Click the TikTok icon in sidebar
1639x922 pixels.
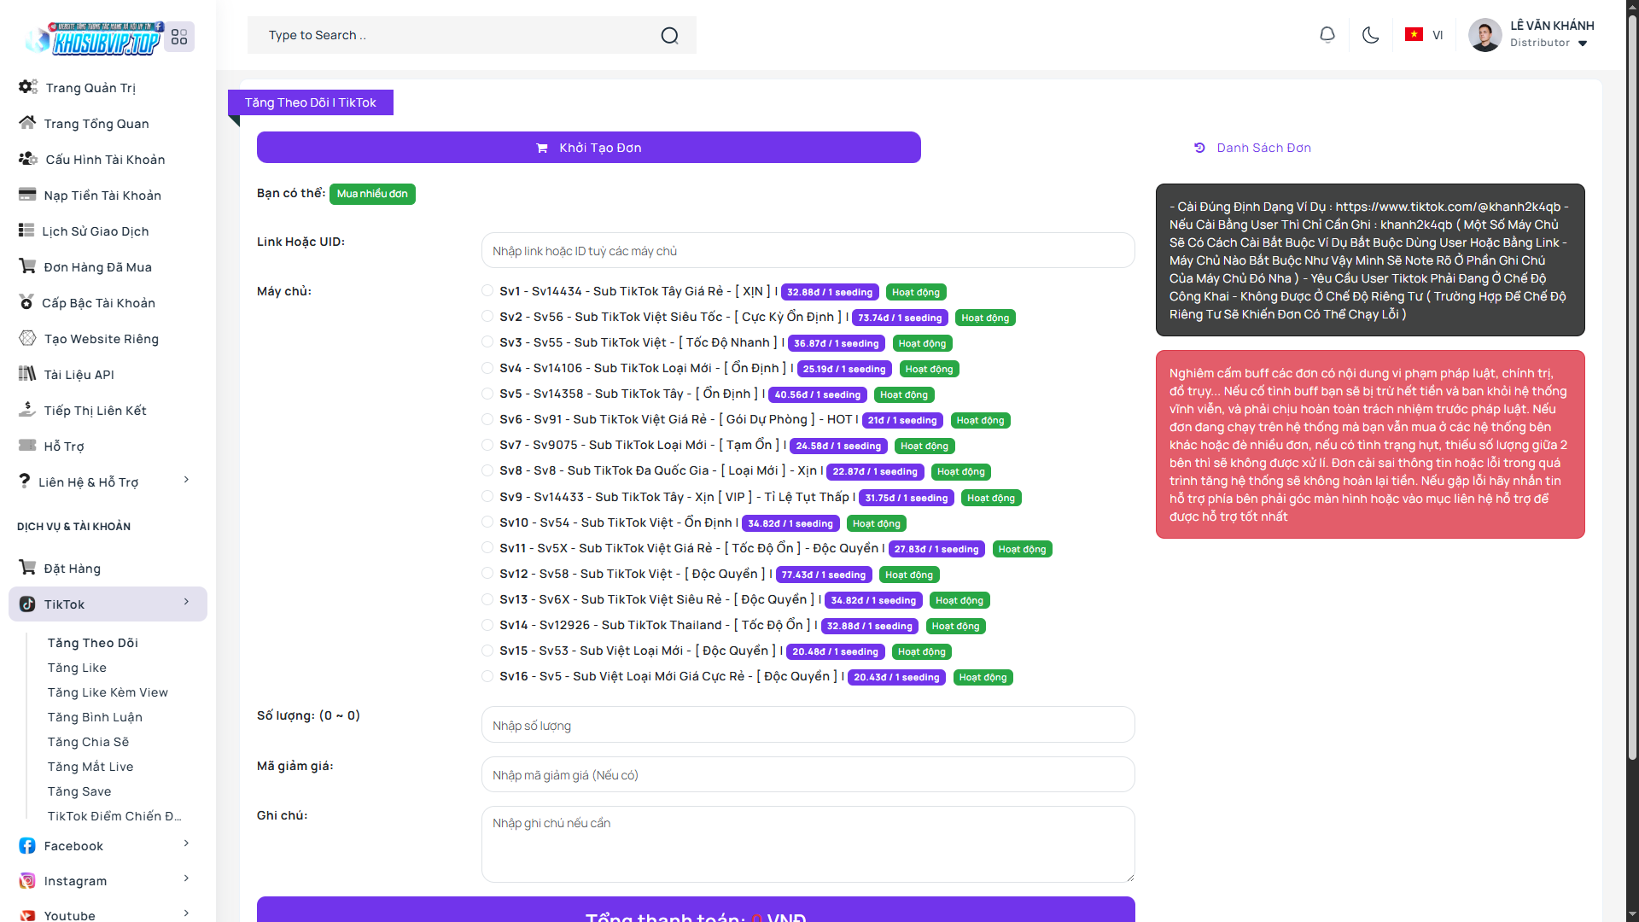click(27, 604)
